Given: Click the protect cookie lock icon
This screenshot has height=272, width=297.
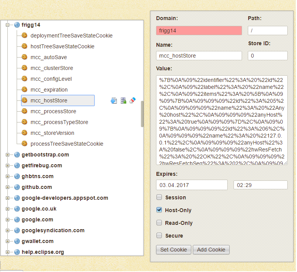Looking at the screenshot, I should pyautogui.click(x=124, y=101).
